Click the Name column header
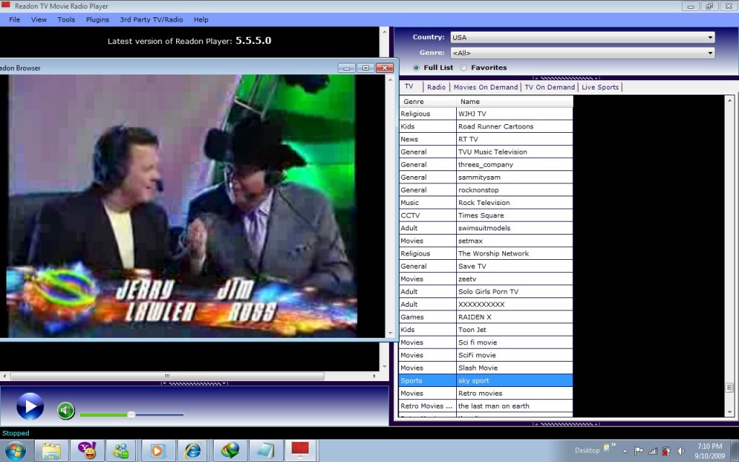The image size is (739, 462). point(471,102)
